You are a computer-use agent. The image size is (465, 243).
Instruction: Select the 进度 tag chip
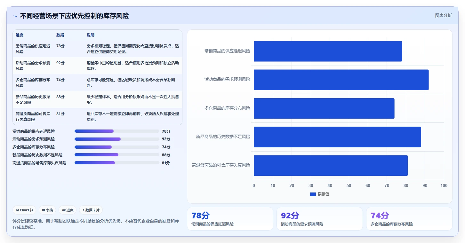point(68,210)
